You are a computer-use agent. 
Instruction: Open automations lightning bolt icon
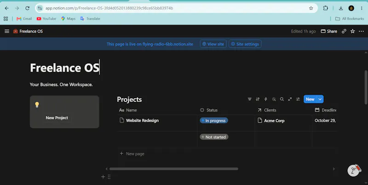tap(266, 99)
